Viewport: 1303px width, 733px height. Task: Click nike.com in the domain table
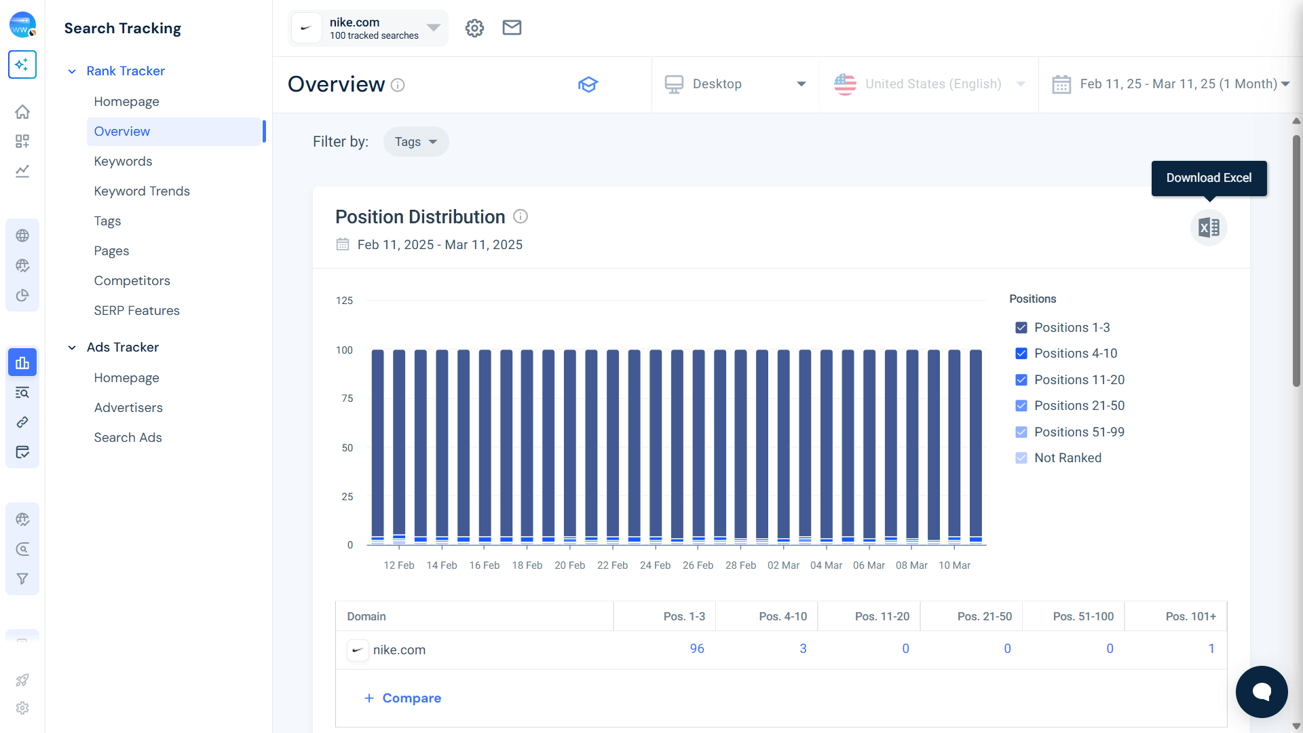point(399,650)
